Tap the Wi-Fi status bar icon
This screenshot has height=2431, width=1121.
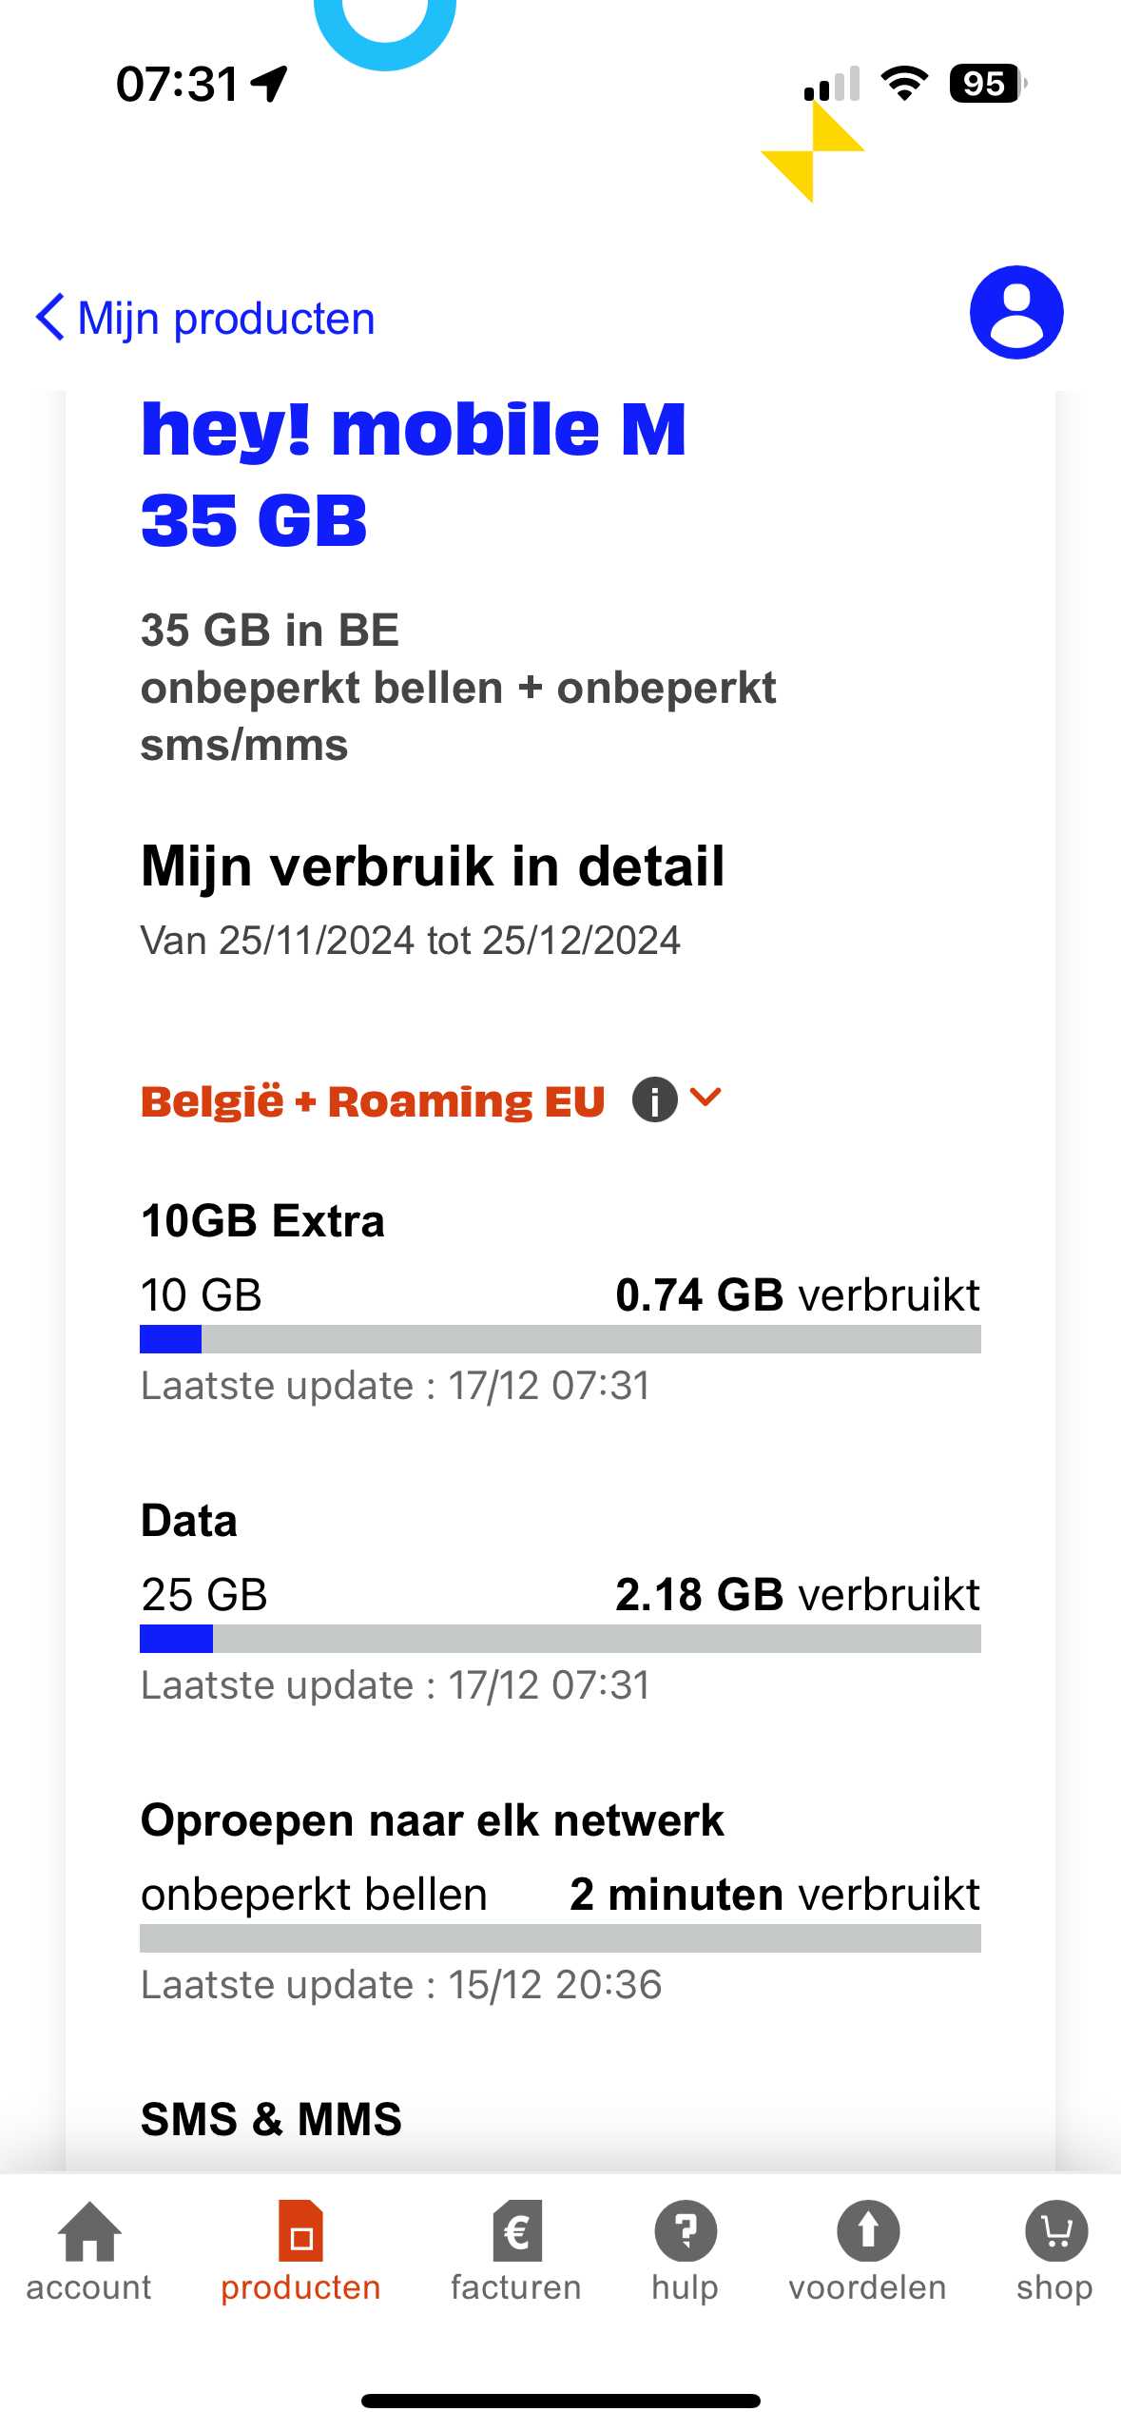click(904, 84)
